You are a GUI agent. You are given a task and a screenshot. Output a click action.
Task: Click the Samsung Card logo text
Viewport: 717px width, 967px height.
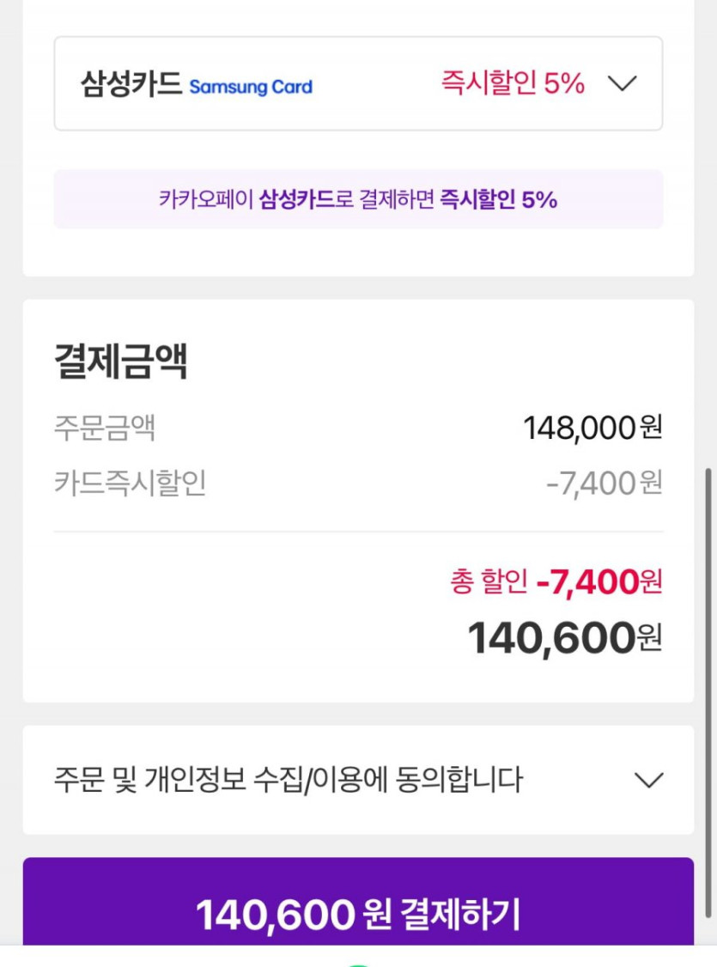[x=251, y=87]
